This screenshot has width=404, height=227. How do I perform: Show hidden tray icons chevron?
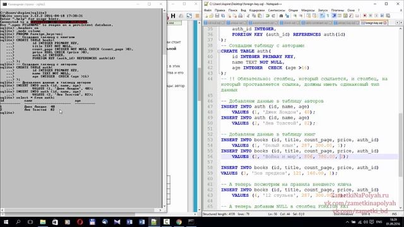(347, 222)
